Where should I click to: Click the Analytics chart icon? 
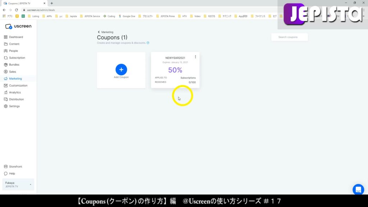[x=6, y=92]
